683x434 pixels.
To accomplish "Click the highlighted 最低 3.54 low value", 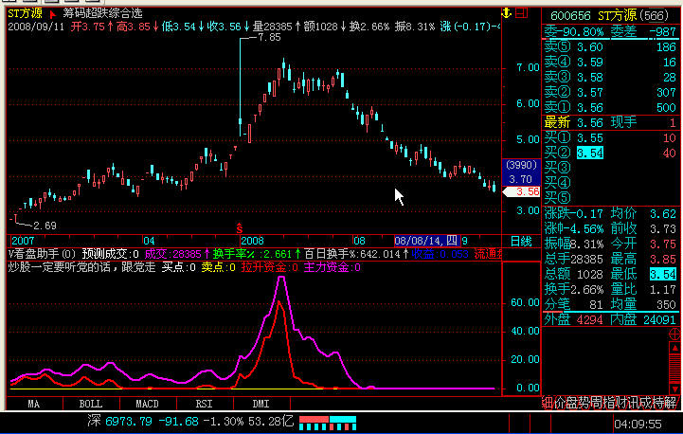I will tap(663, 275).
